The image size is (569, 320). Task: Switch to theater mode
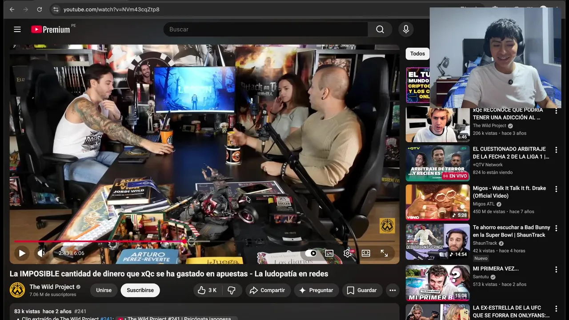coord(366,253)
